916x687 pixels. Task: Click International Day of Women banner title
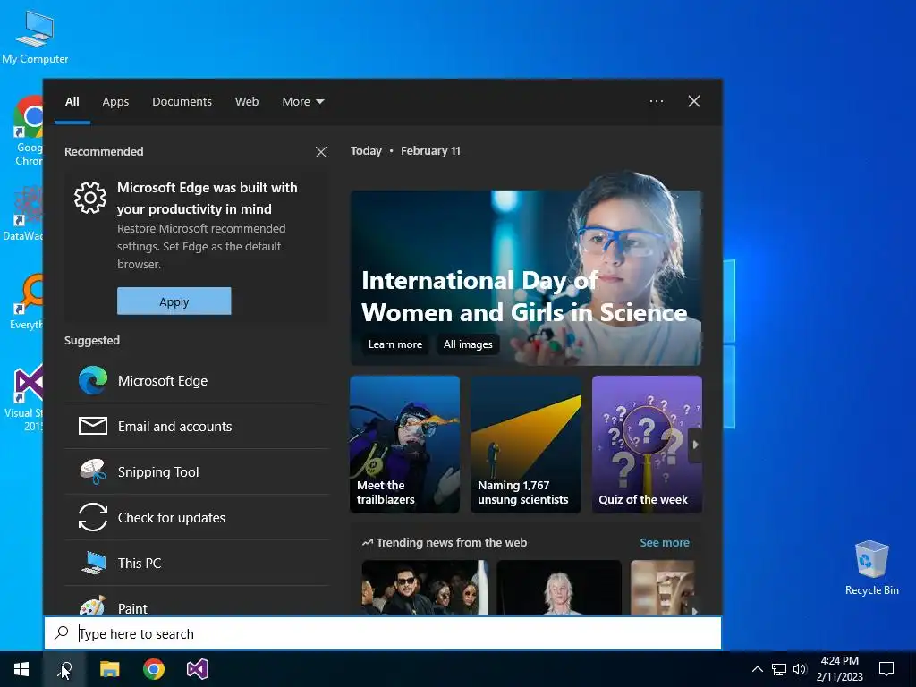[x=524, y=297]
